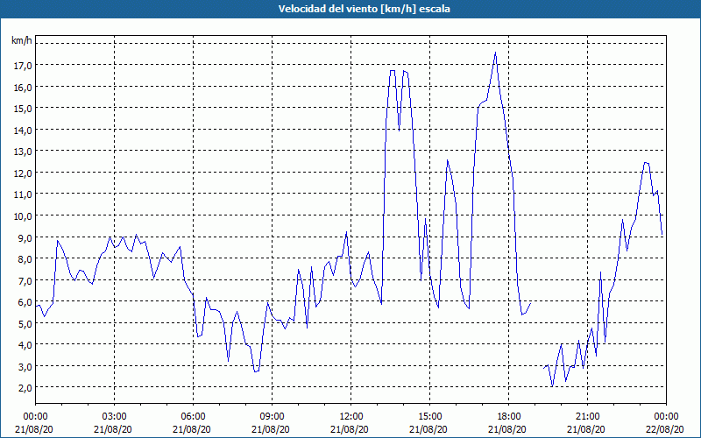The width and height of the screenshot is (701, 438).
Task: Select the 3,0 y-axis label
Action: [25, 366]
